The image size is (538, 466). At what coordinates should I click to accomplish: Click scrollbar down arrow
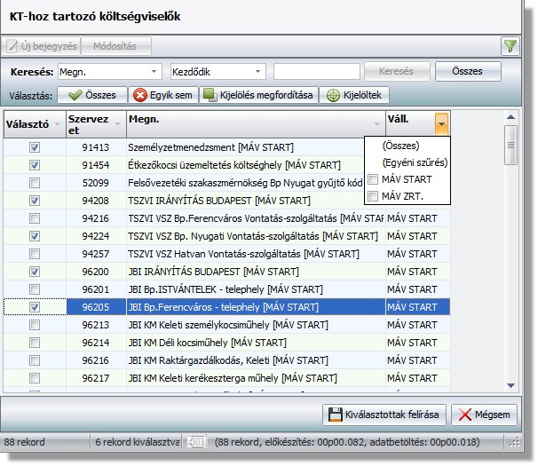(510, 385)
